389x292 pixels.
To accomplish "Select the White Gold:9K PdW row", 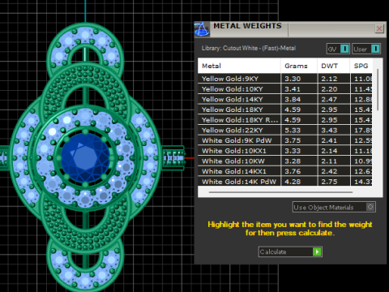I will tap(285, 140).
